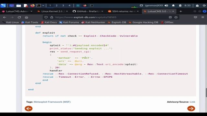
Task: Open the power/session icon
Action: pyautogui.click(x=204, y=5)
